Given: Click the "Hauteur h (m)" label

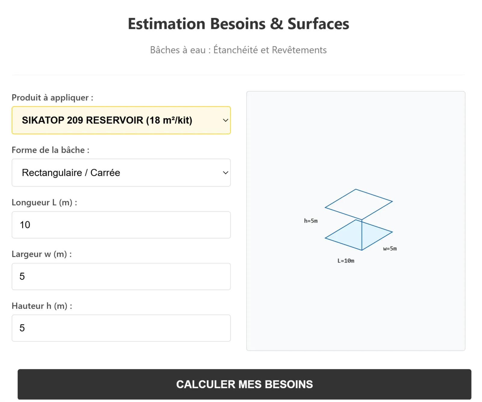Looking at the screenshot, I should [x=42, y=306].
